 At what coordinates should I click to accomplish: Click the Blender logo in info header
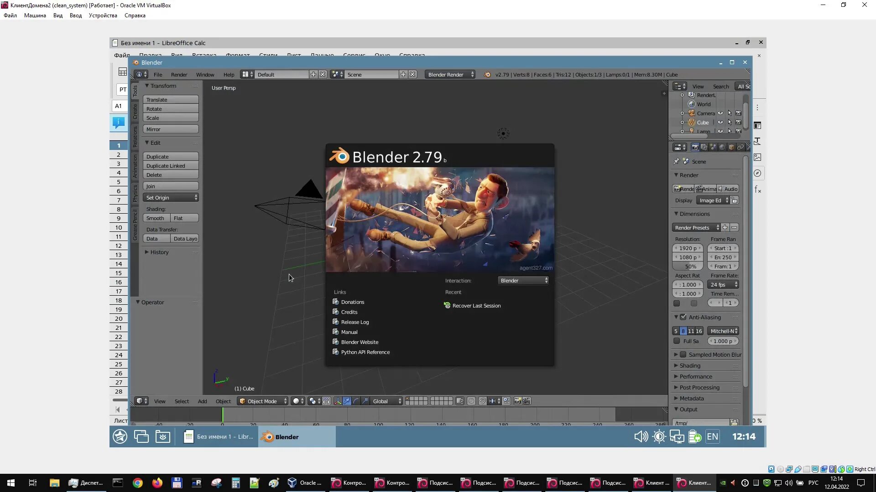(487, 75)
